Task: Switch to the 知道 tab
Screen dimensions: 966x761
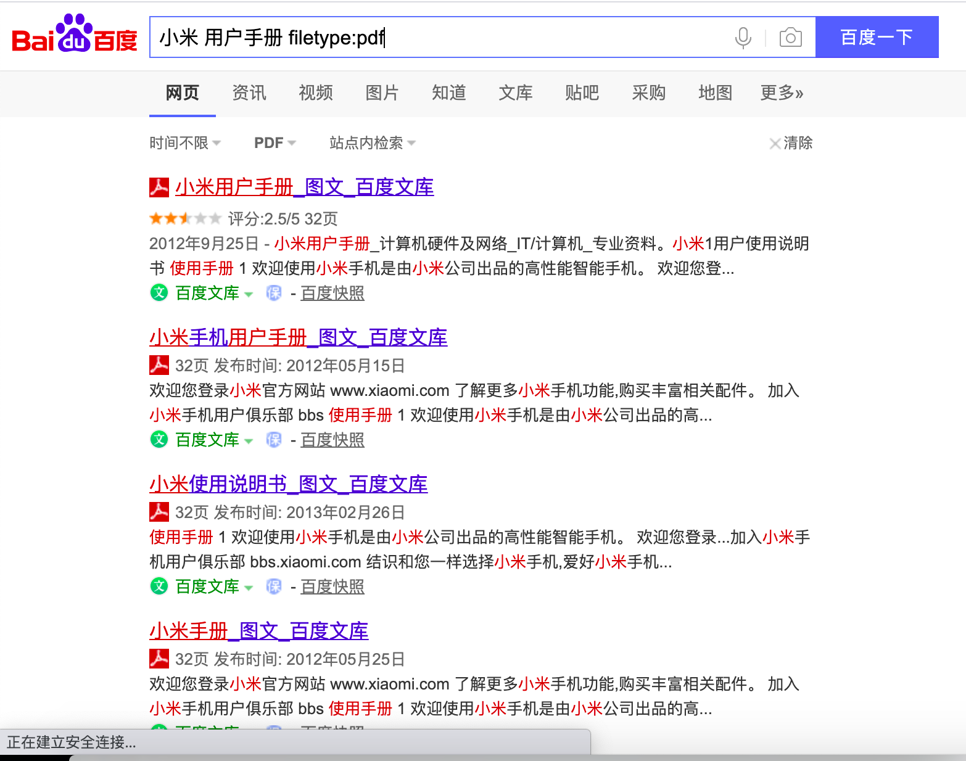Action: [449, 93]
